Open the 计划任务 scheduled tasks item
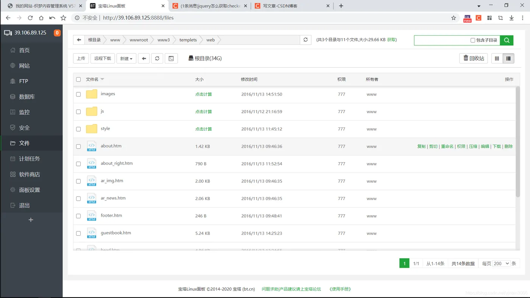The image size is (530, 298). (31, 159)
